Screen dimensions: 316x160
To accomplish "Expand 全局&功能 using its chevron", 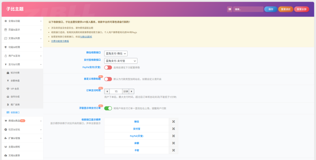I will point(41,21).
